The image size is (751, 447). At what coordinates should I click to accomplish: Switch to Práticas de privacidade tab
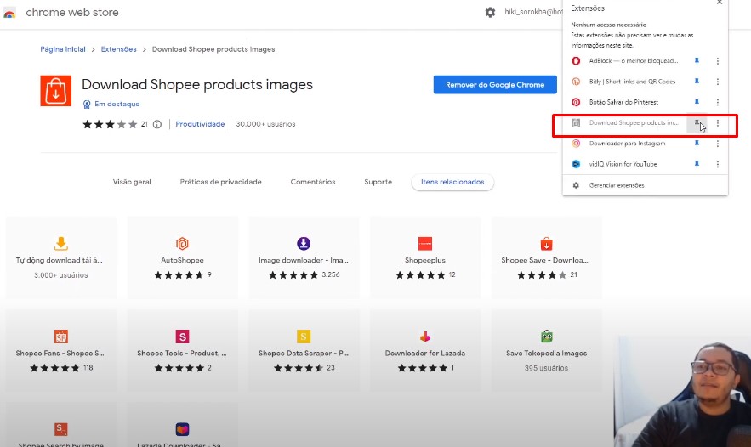[221, 182]
